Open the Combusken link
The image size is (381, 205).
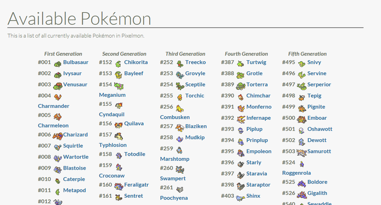tap(175, 117)
